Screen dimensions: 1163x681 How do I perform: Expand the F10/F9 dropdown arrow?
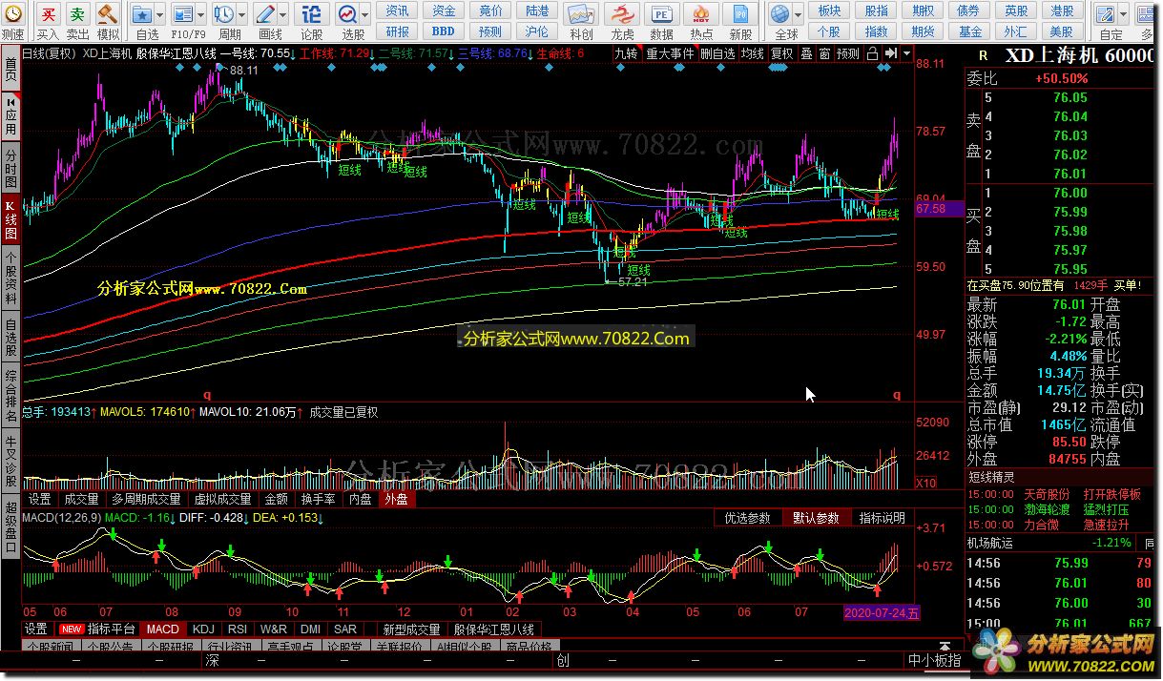[x=199, y=15]
